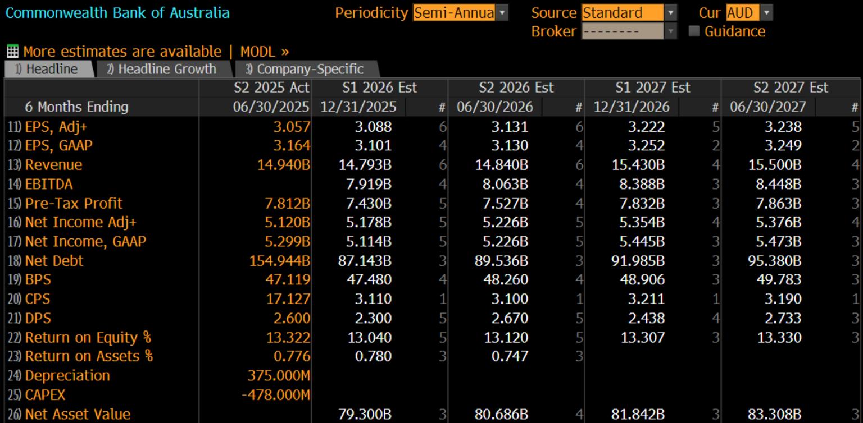
Task: Enable the Guidance checkbox
Action: coord(694,31)
